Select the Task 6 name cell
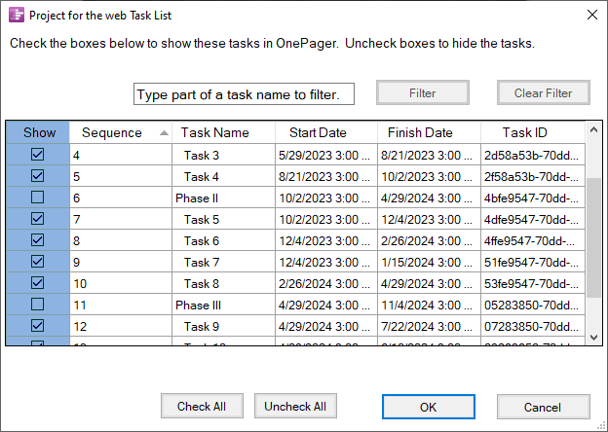Image resolution: width=608 pixels, height=432 pixels. point(223,240)
